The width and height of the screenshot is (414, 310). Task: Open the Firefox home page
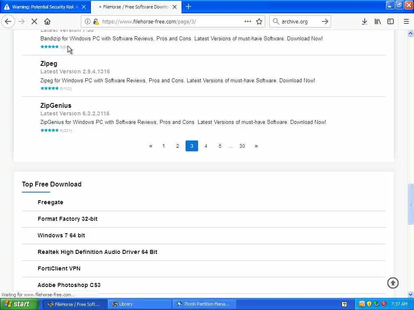pyautogui.click(x=47, y=21)
